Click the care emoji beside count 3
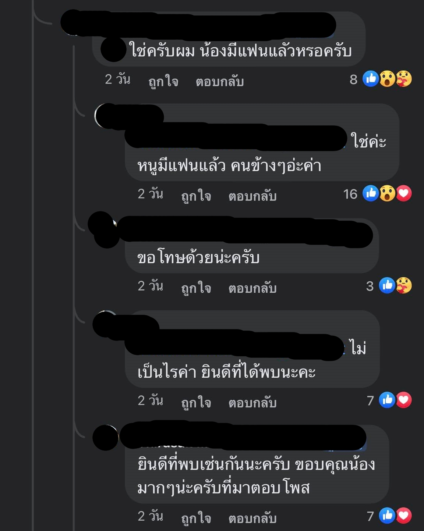 404,285
